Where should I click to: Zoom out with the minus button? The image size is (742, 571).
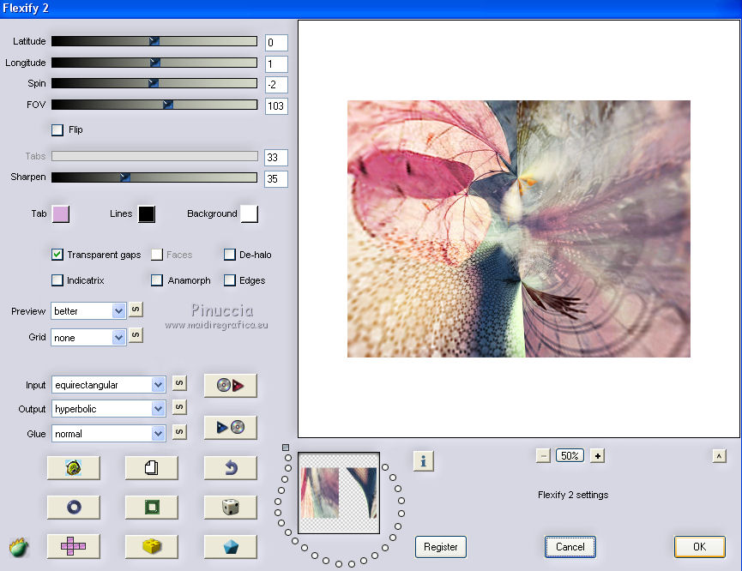(543, 456)
